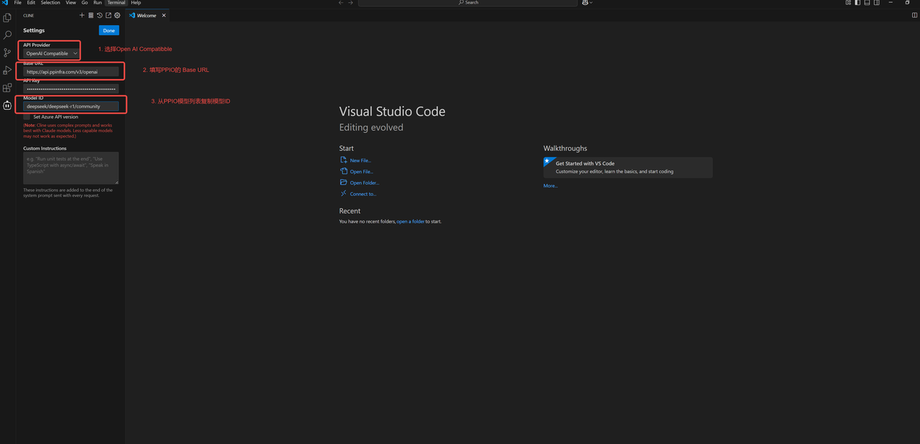The width and height of the screenshot is (920, 444).
Task: Expand the Copilot dropdown chevron in title bar
Action: point(591,3)
